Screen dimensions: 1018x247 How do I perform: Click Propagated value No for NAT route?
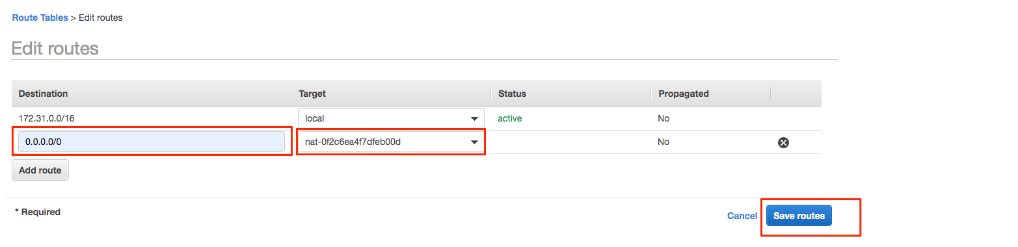[x=663, y=142]
